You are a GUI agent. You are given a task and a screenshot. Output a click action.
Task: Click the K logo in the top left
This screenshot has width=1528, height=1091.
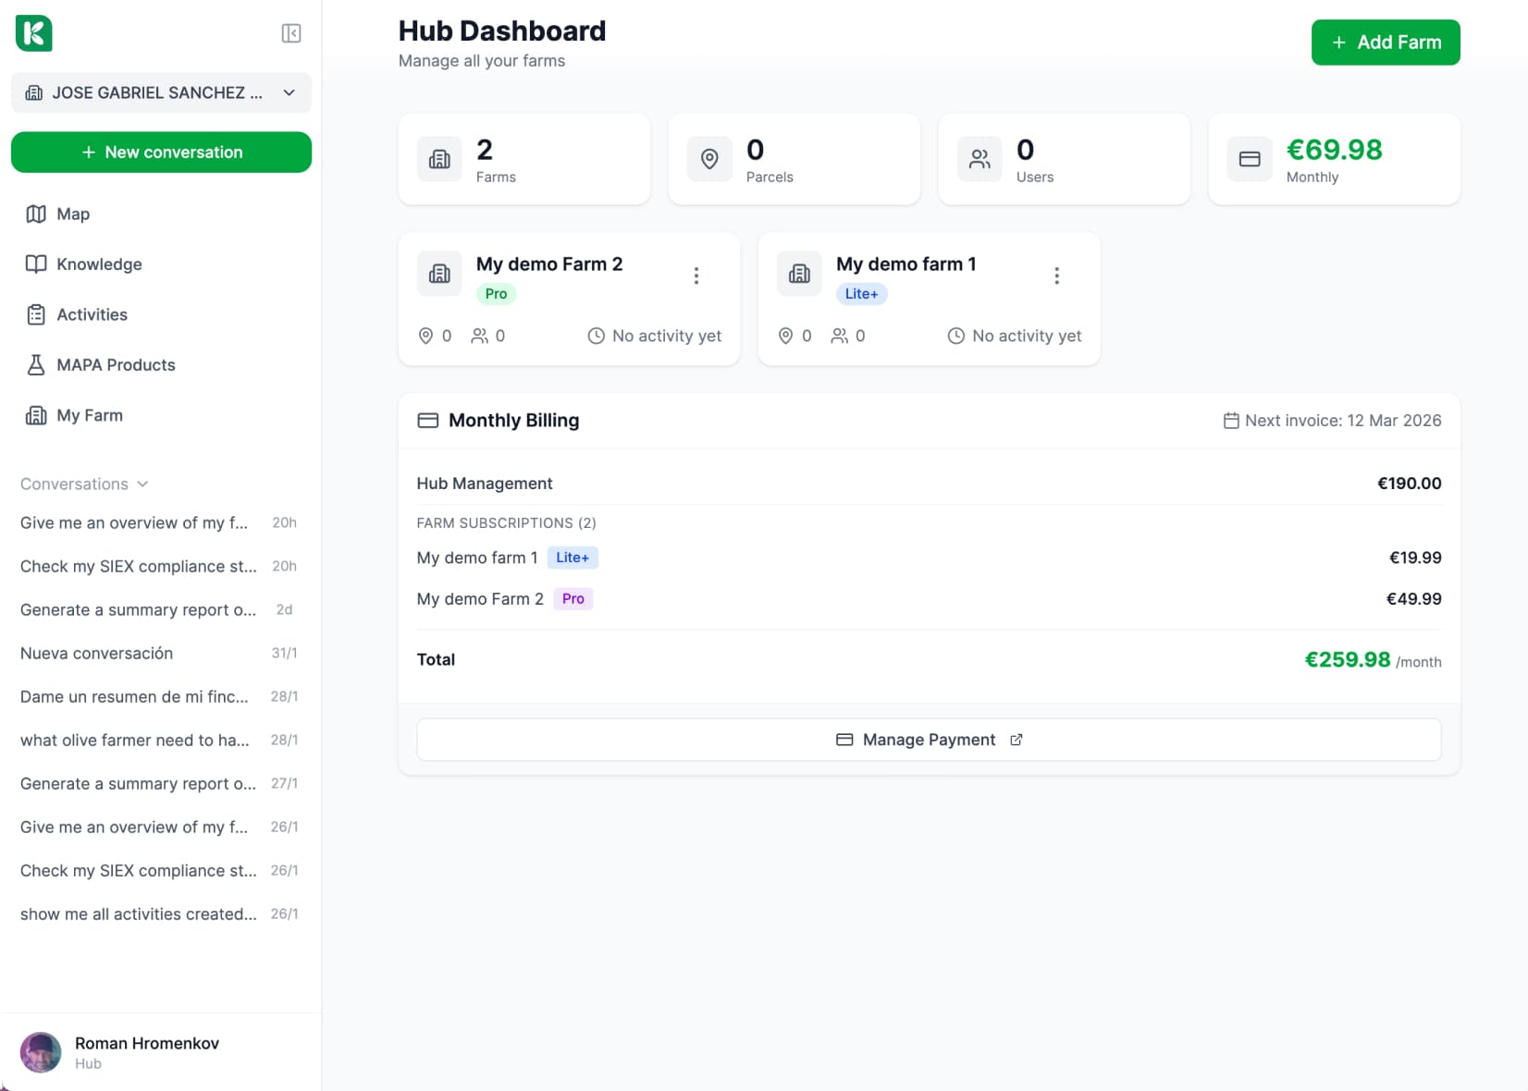click(33, 33)
